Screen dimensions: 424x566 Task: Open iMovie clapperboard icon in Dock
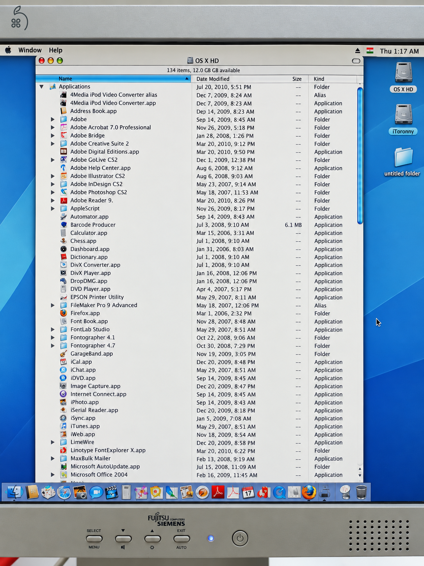coord(112,493)
